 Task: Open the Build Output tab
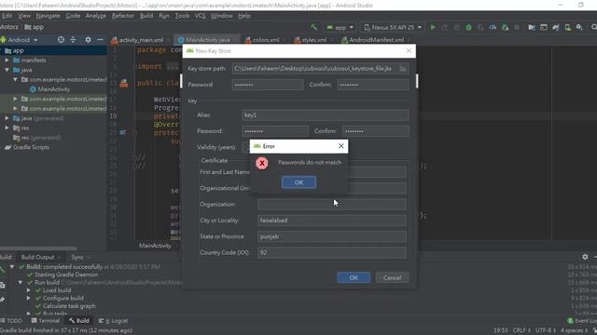[x=37, y=257]
